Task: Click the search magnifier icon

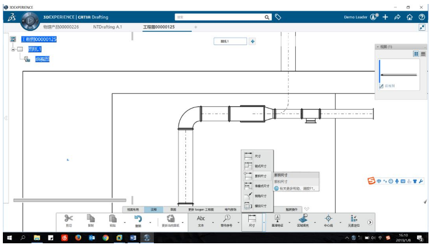Action: [267, 17]
